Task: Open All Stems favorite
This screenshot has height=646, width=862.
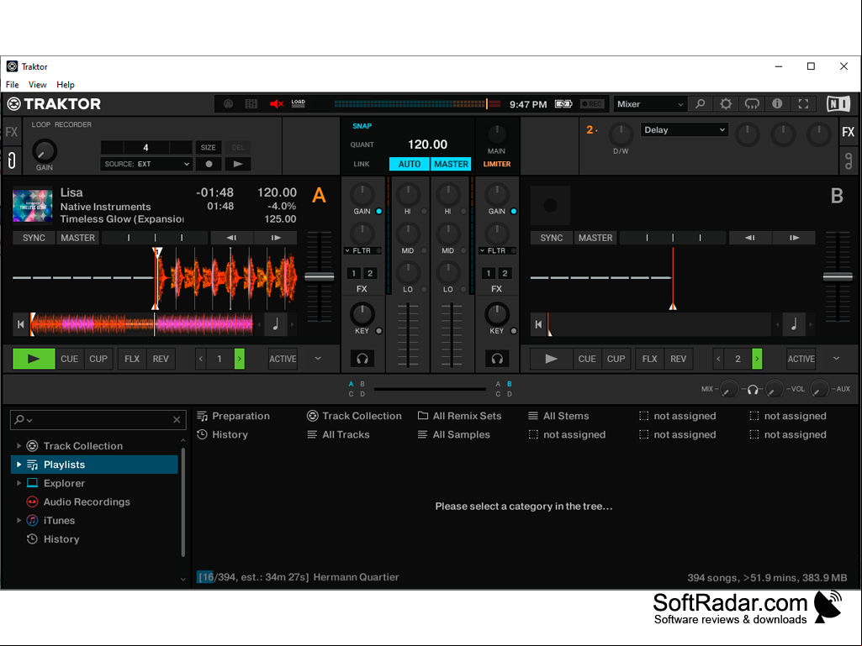Action: (558, 416)
